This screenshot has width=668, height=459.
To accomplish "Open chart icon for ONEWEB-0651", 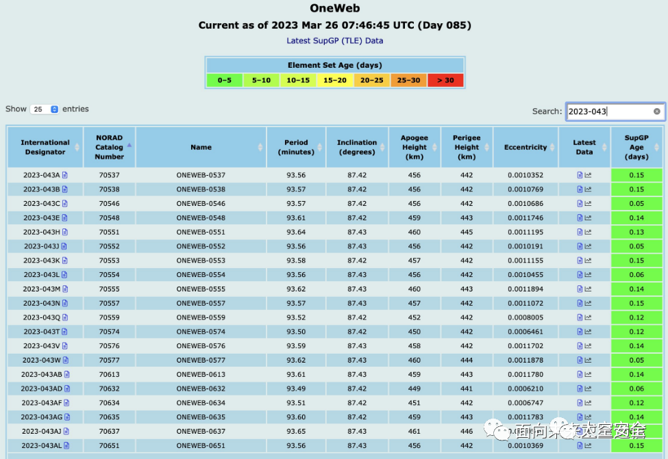I will (x=588, y=445).
